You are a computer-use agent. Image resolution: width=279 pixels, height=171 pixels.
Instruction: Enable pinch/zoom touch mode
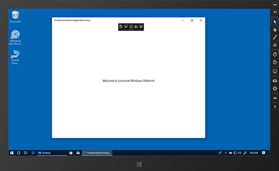(x=275, y=37)
